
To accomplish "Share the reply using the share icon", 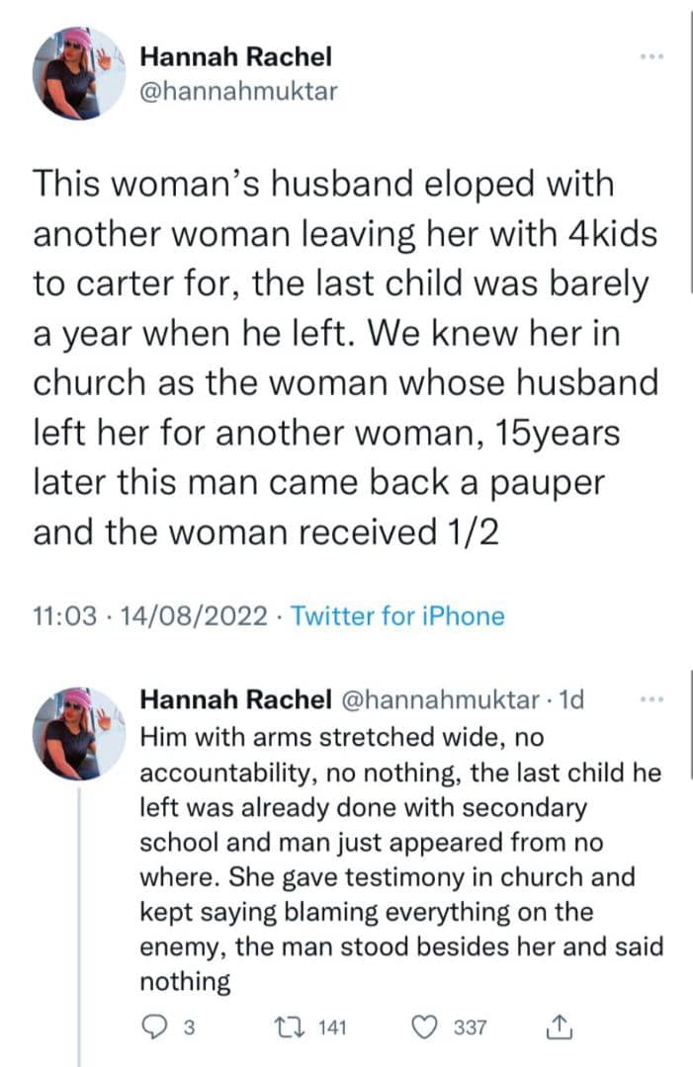I will click(559, 1027).
